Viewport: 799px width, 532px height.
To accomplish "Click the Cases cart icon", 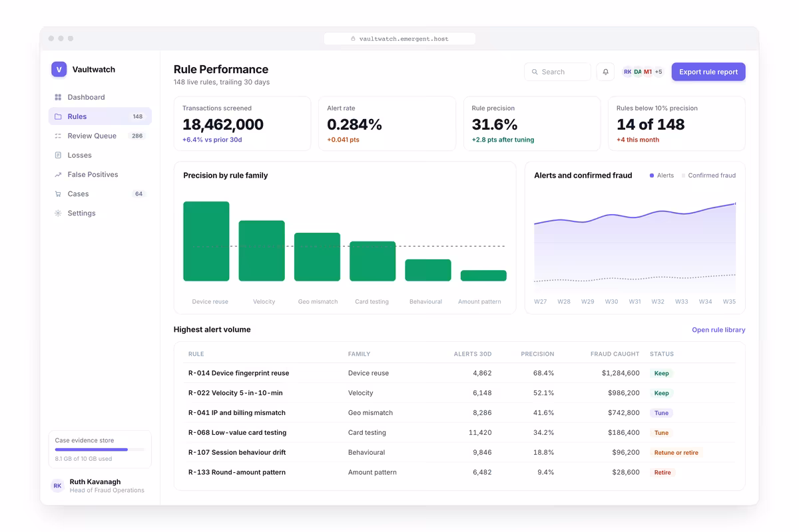I will 58,194.
